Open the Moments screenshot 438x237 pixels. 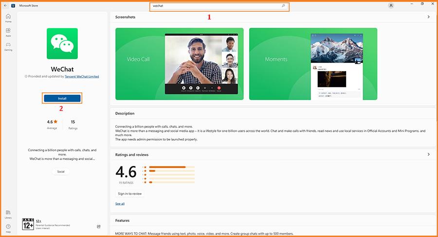click(x=313, y=64)
